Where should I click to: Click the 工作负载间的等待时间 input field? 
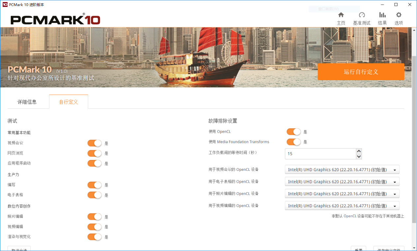pos(320,154)
